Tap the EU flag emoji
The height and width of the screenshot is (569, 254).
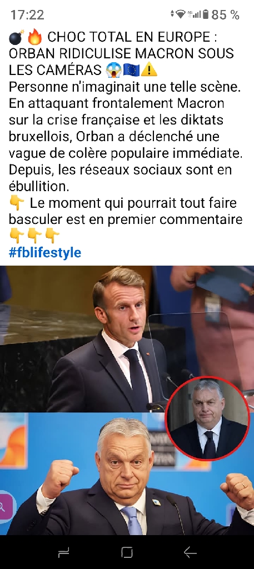click(131, 70)
